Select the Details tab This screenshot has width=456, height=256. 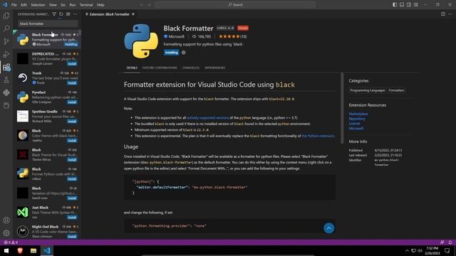pos(132,68)
